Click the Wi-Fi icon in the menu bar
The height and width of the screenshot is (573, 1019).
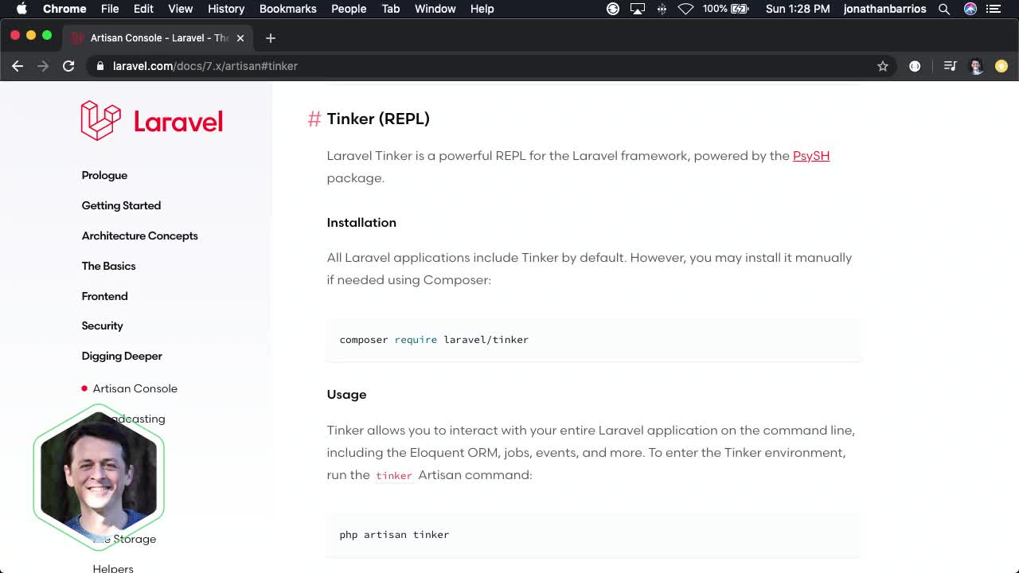(685, 9)
